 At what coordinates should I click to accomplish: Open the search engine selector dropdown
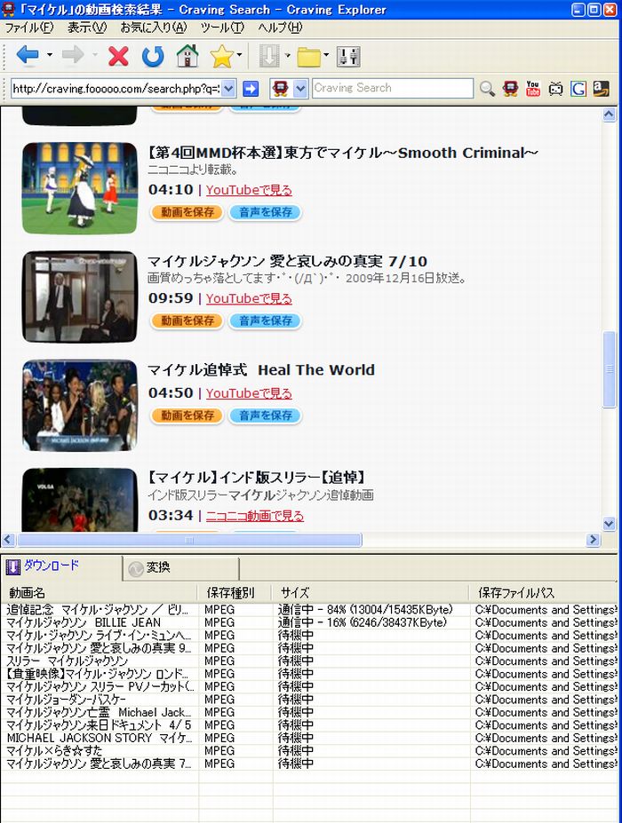[299, 88]
